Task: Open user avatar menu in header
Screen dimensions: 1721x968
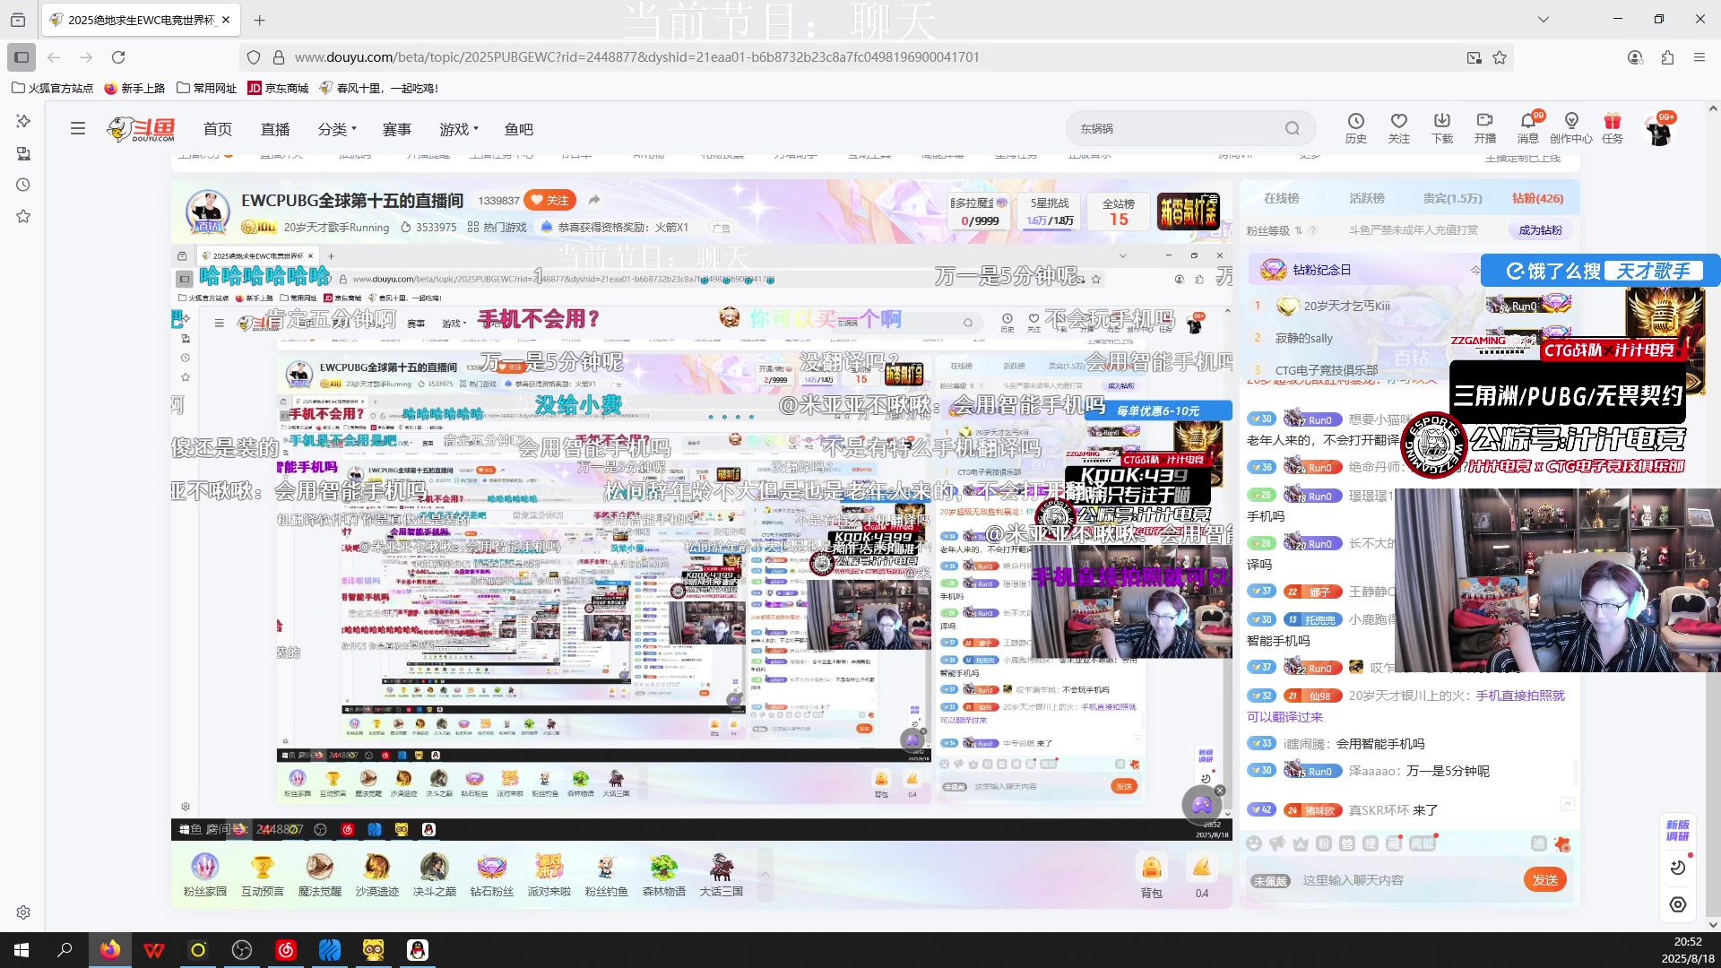Action: (x=1659, y=132)
